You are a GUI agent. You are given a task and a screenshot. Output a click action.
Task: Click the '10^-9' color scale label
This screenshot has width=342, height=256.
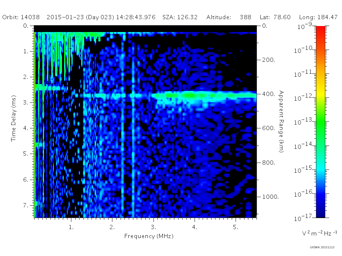(305, 26)
